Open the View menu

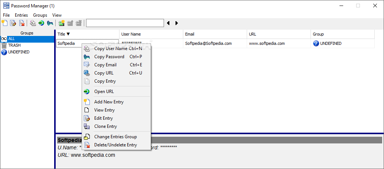[57, 15]
